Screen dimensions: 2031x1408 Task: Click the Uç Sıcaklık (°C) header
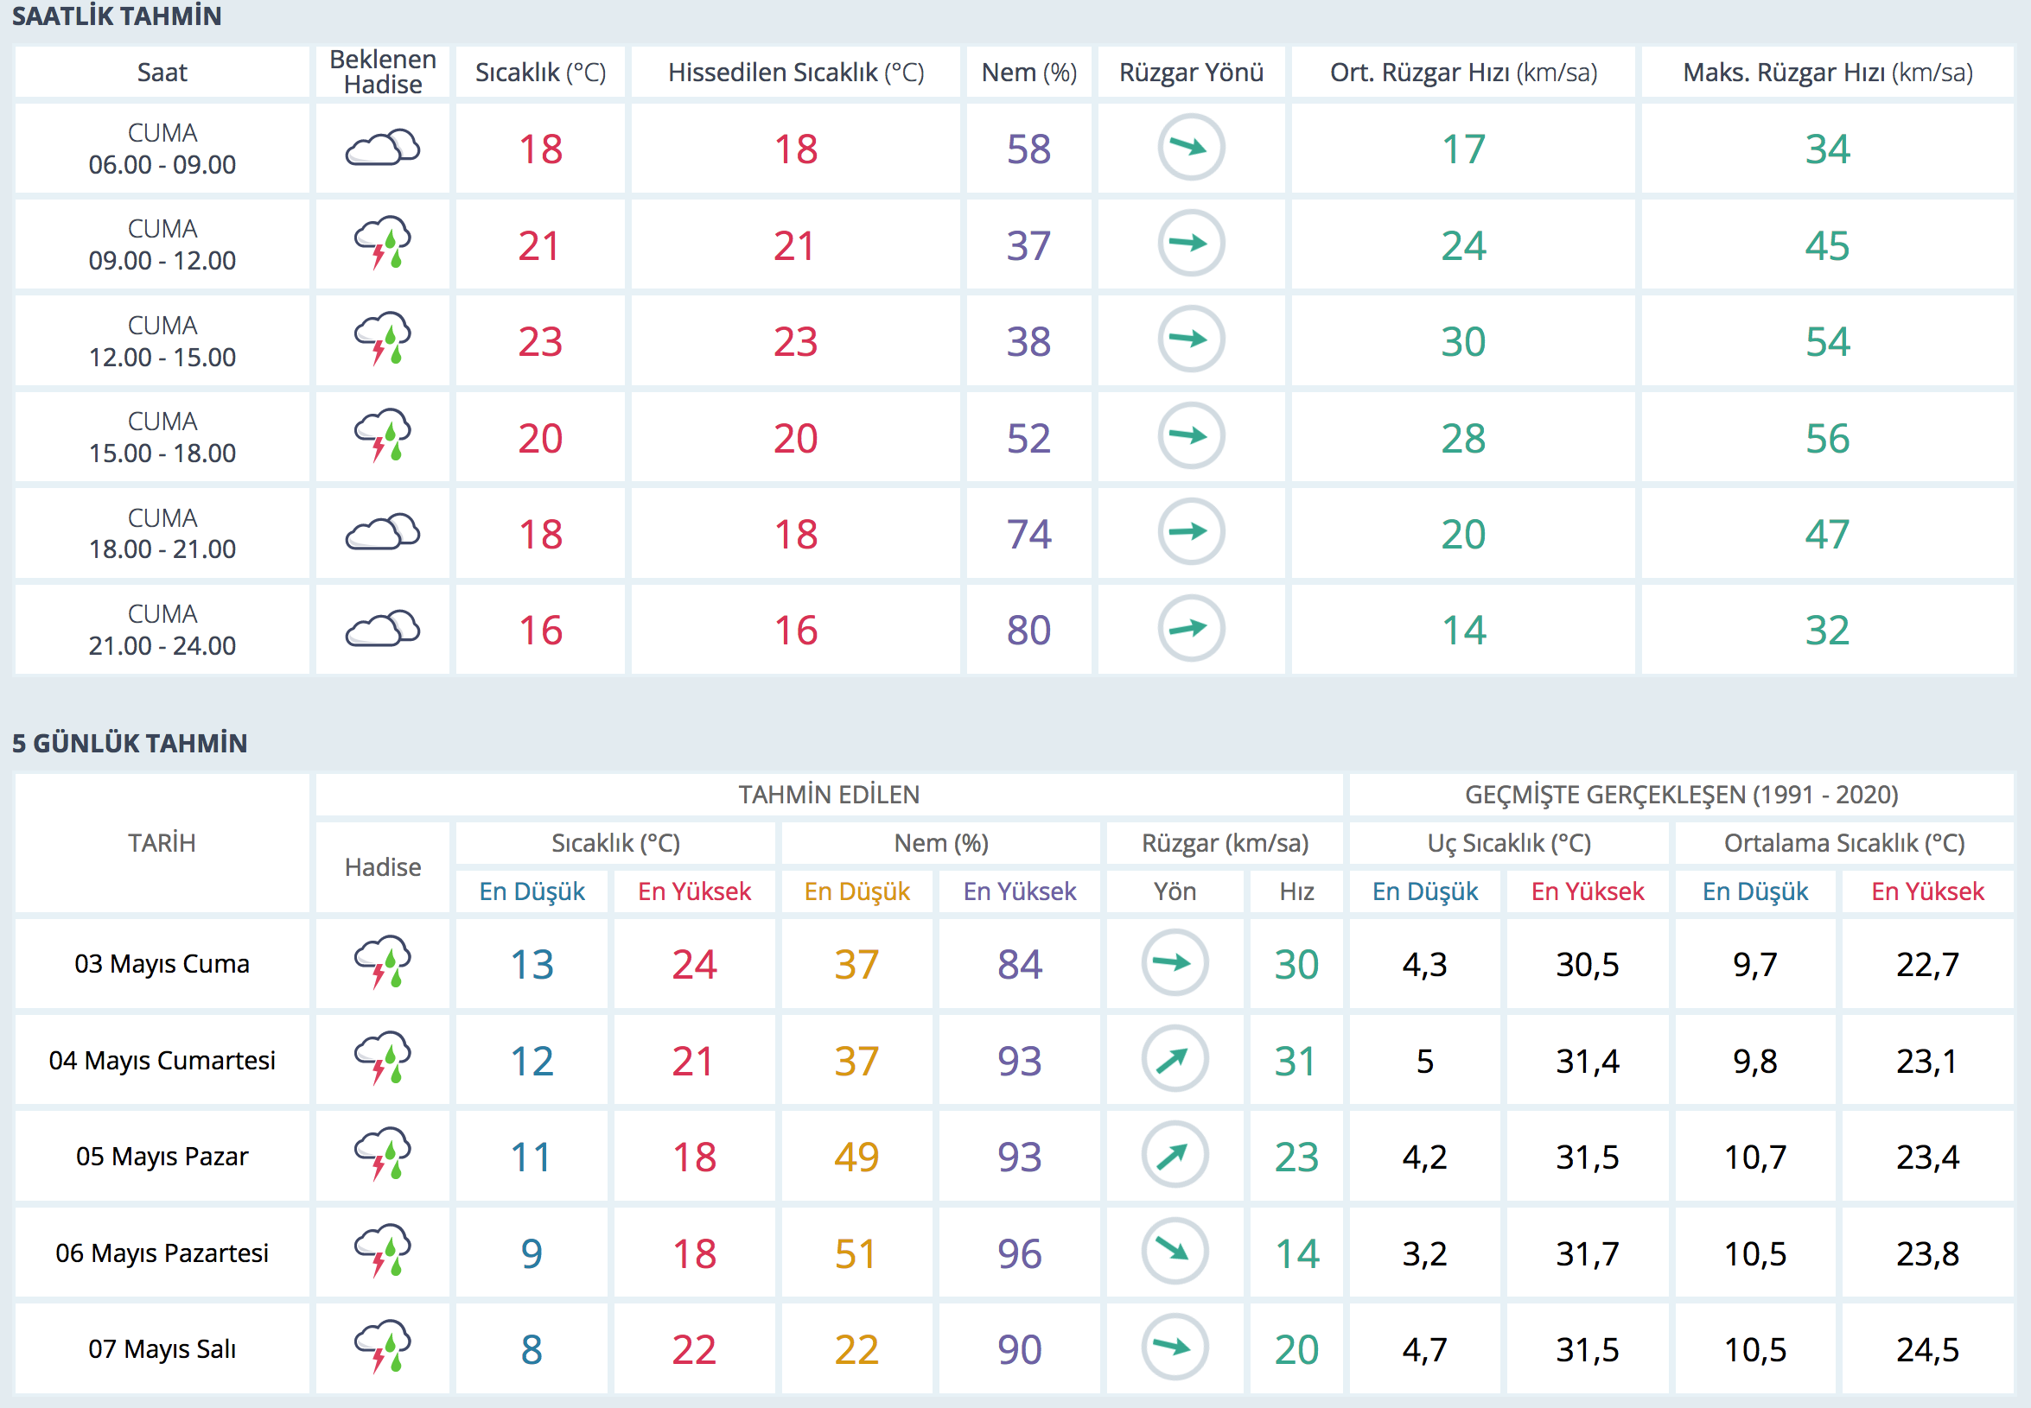[x=1509, y=843]
